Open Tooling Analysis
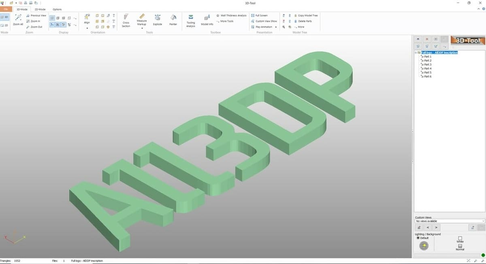Screen dimensions: 486x264 coord(191,21)
